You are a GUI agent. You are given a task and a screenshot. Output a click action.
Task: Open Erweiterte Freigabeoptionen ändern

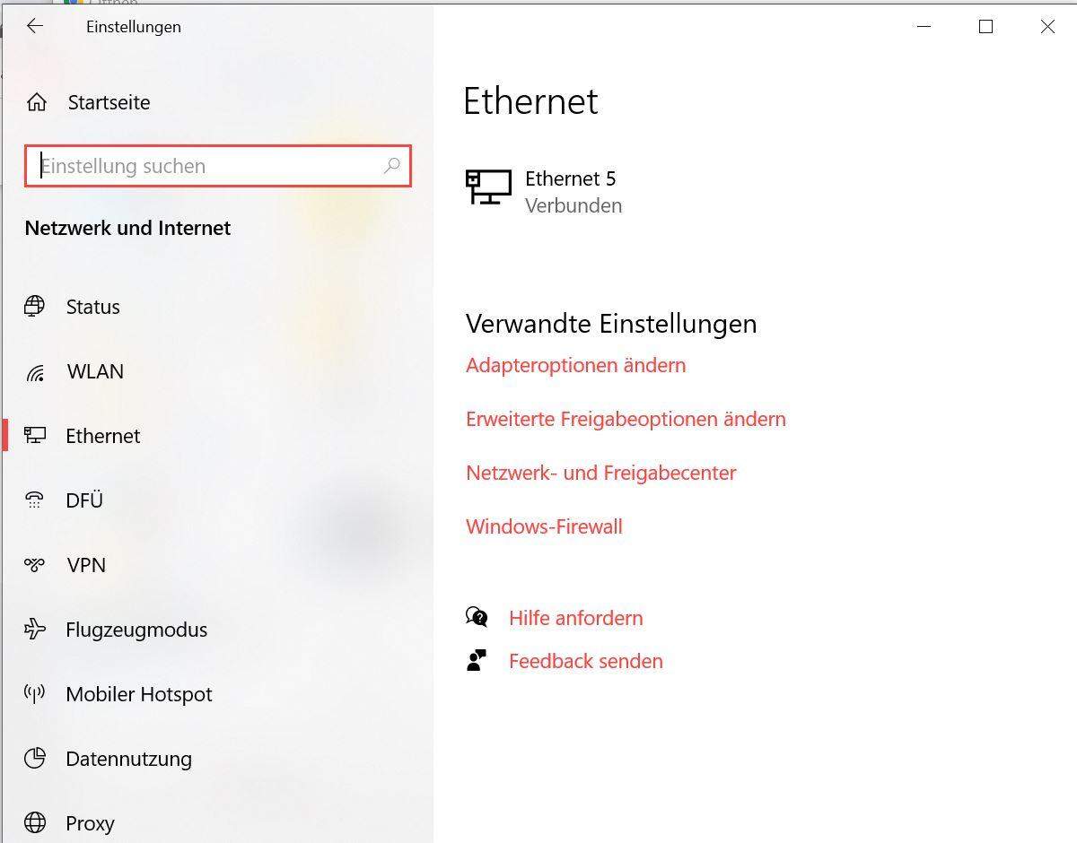point(626,419)
